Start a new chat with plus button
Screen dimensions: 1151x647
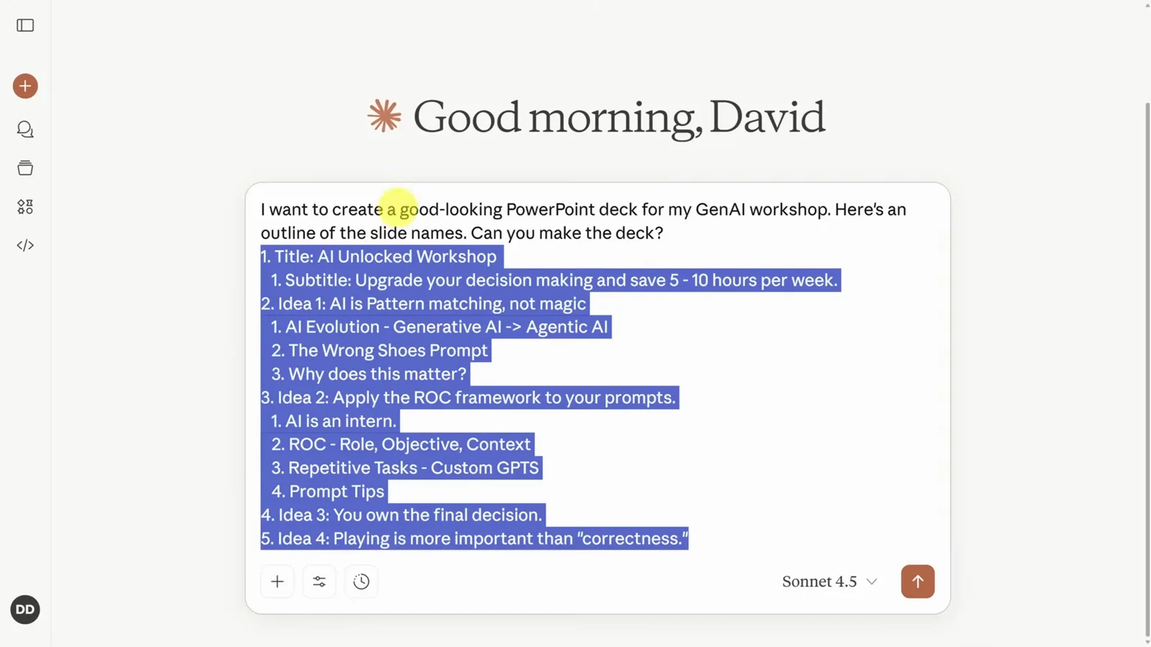coord(25,86)
